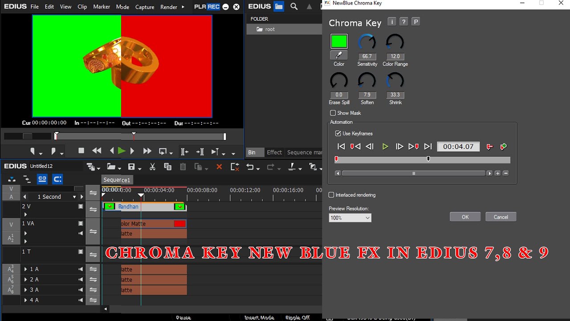The image size is (570, 321).
Task: Toggle the group/link mode icon
Action: (42, 179)
